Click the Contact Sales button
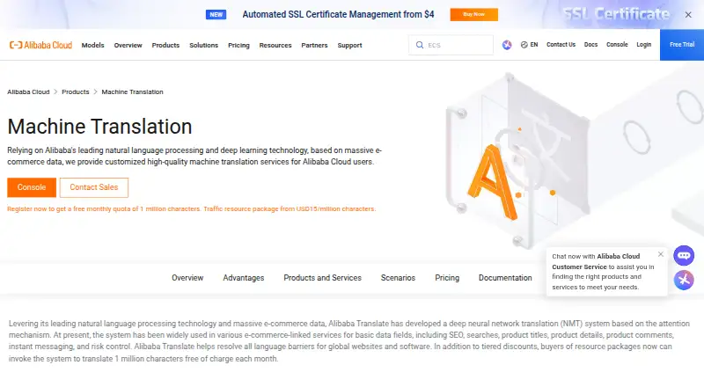The width and height of the screenshot is (704, 387). click(x=94, y=187)
